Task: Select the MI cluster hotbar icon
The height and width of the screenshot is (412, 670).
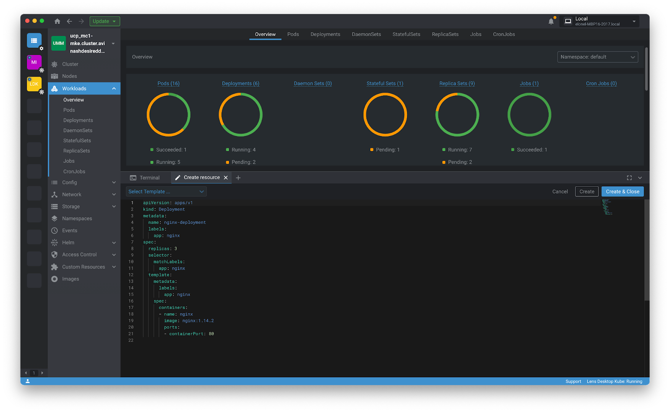Action: 34,62
